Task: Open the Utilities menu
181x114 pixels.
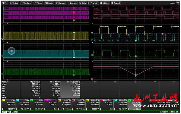Action: [104, 3]
